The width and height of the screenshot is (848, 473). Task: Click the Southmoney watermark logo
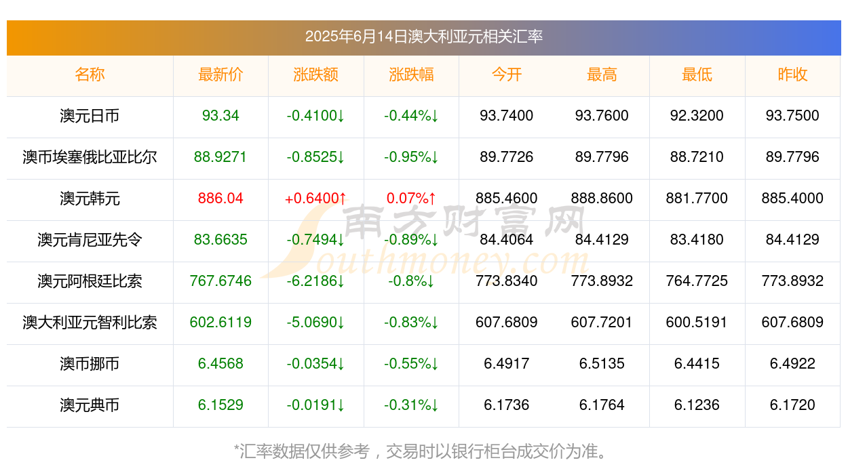click(x=426, y=241)
